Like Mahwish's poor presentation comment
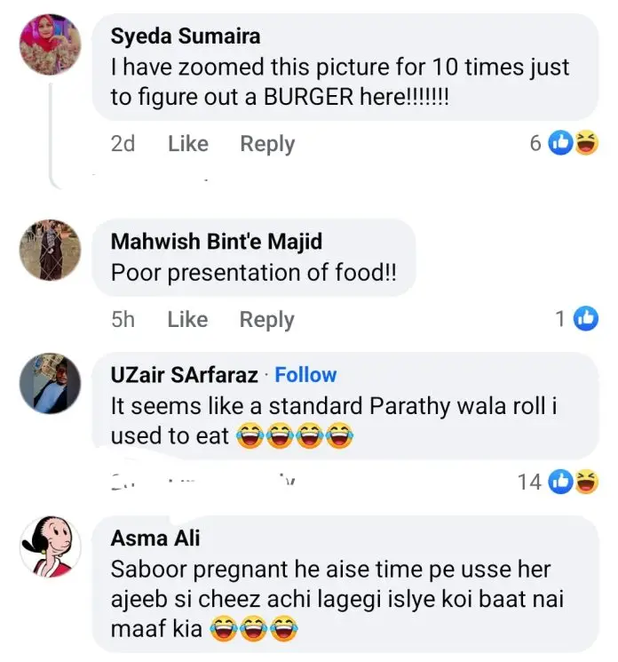618x662 pixels. (x=187, y=320)
